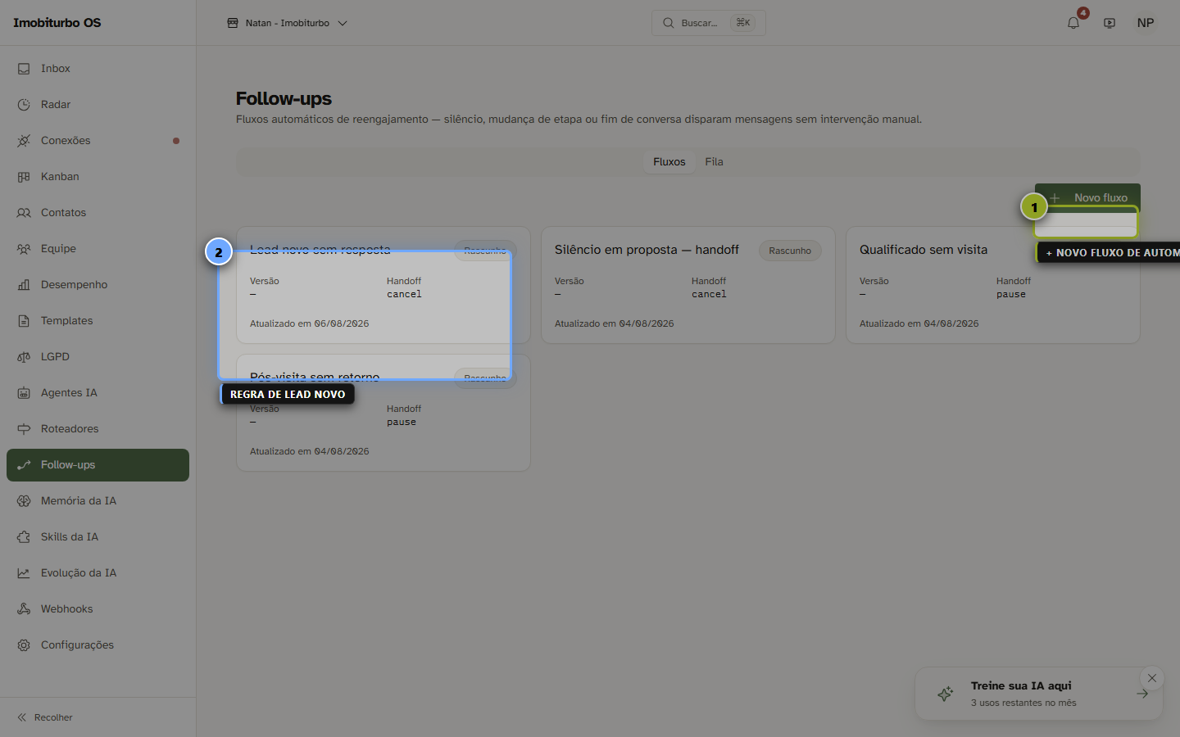
Task: Dismiss the Treine sua IA aqui banner
Action: (1152, 678)
